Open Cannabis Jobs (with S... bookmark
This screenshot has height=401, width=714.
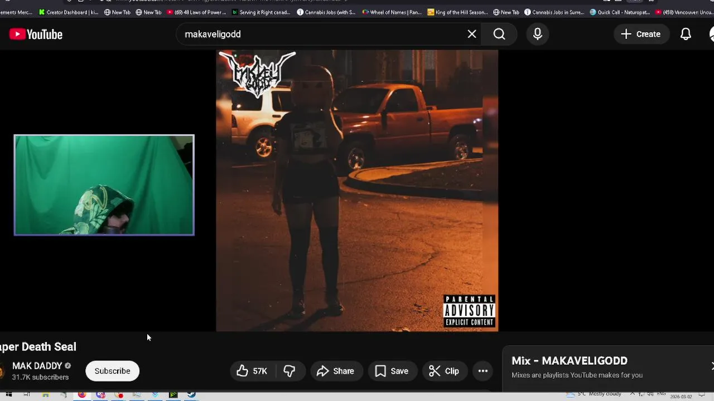326,12
